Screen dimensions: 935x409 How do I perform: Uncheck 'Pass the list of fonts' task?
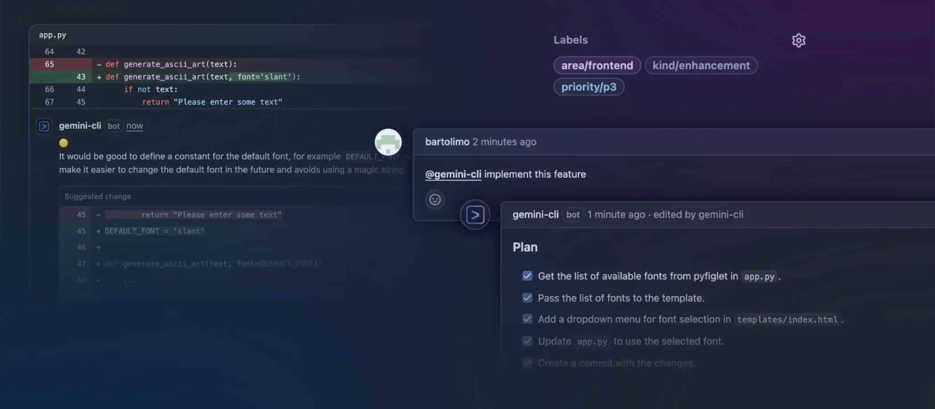(527, 298)
